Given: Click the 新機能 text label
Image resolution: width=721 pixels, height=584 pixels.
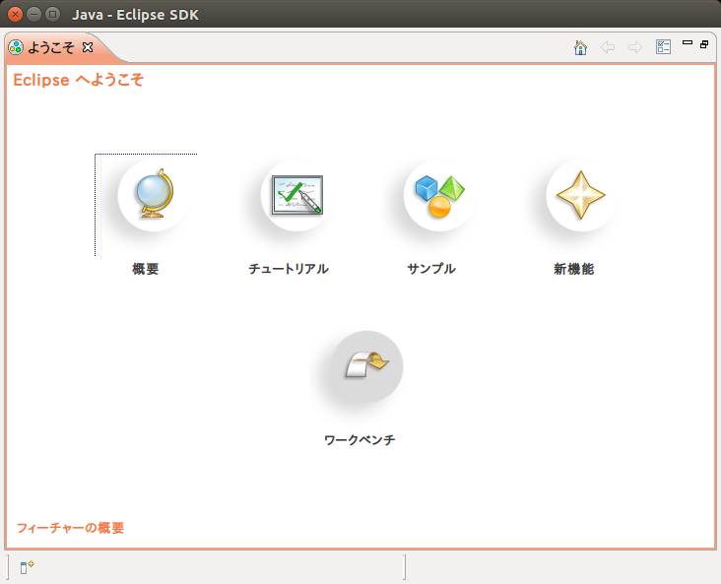Looking at the screenshot, I should tap(574, 269).
